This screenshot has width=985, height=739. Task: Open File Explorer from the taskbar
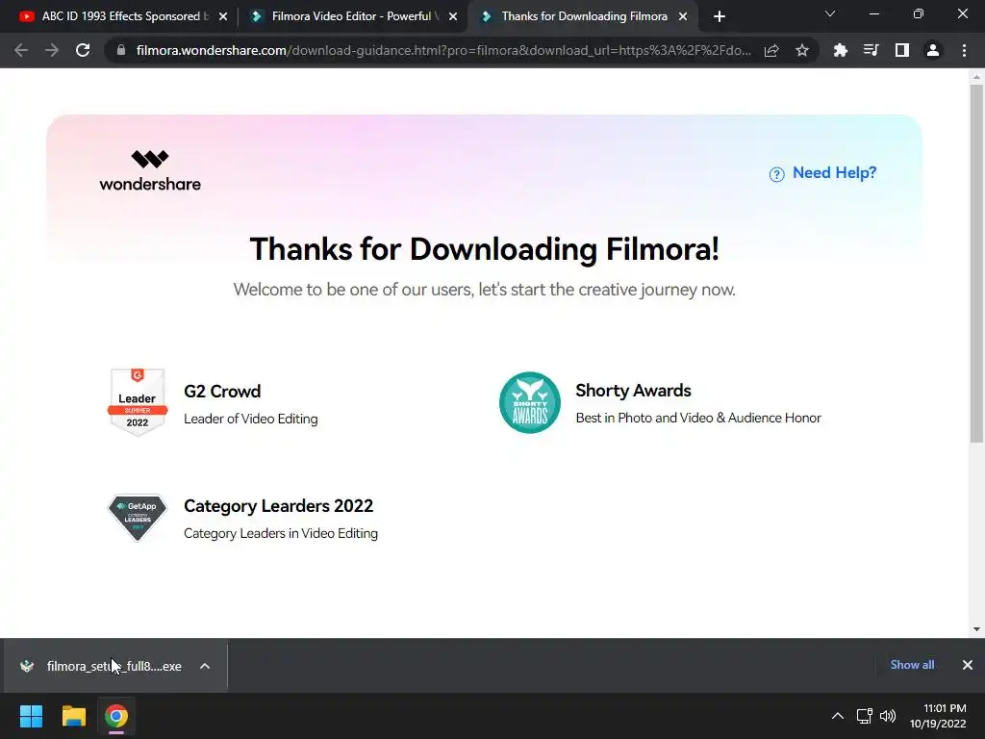click(73, 716)
